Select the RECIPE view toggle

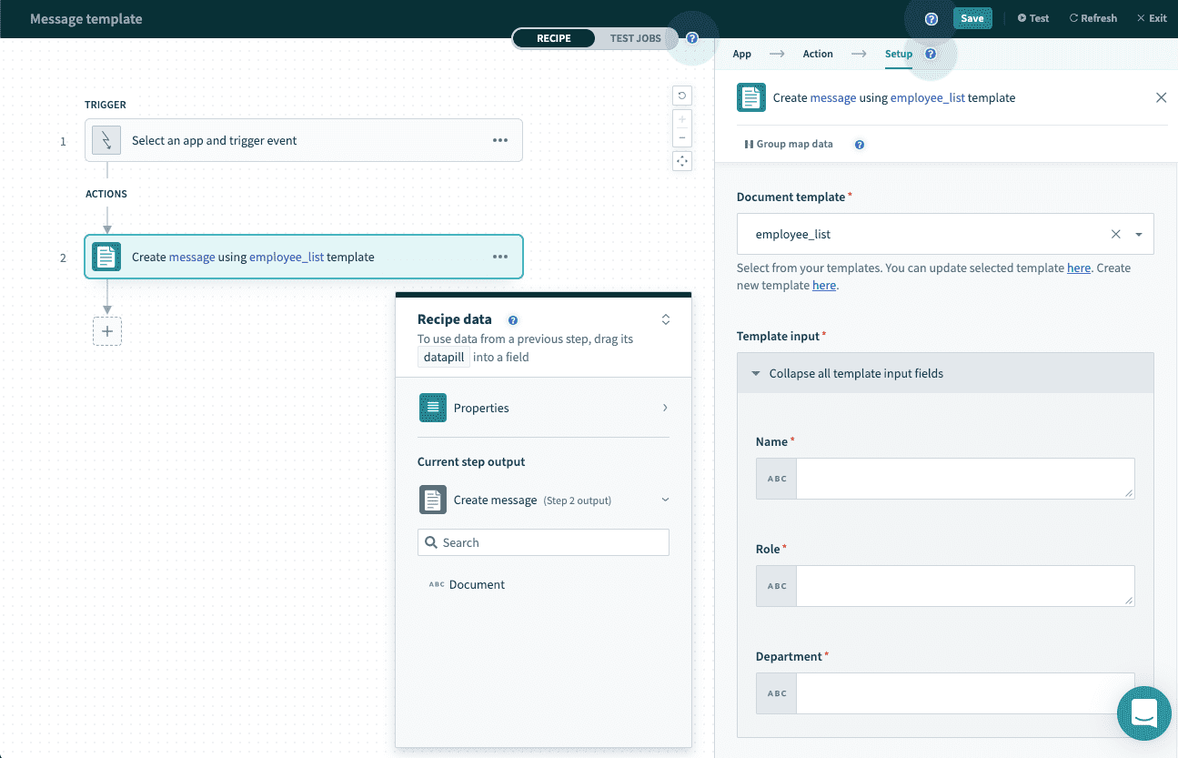[554, 38]
